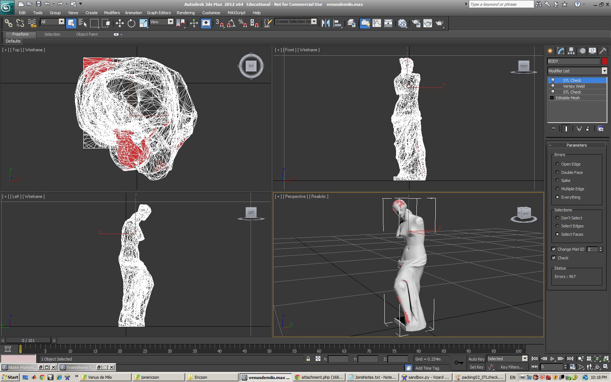The width and height of the screenshot is (611, 382).
Task: Uncheck the Check checkbox
Action: pos(554,258)
